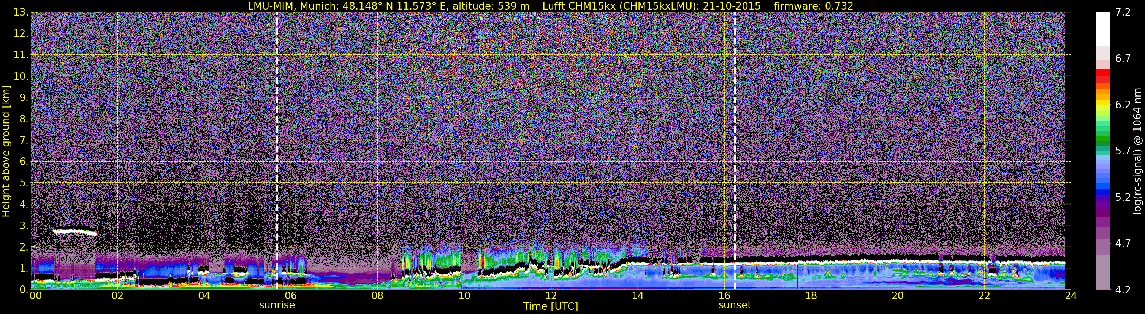The width and height of the screenshot is (1145, 314).
Task: Click the time axis tick label 20
Action: (x=898, y=296)
